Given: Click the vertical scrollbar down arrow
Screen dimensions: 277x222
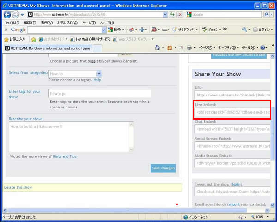Looking at the screenshot, I should click(x=272, y=205).
